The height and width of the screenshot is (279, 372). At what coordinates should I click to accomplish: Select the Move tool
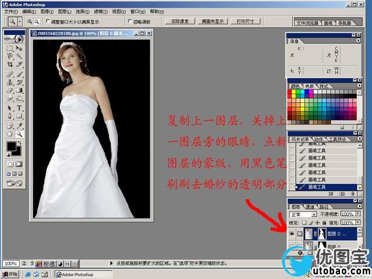click(19, 48)
